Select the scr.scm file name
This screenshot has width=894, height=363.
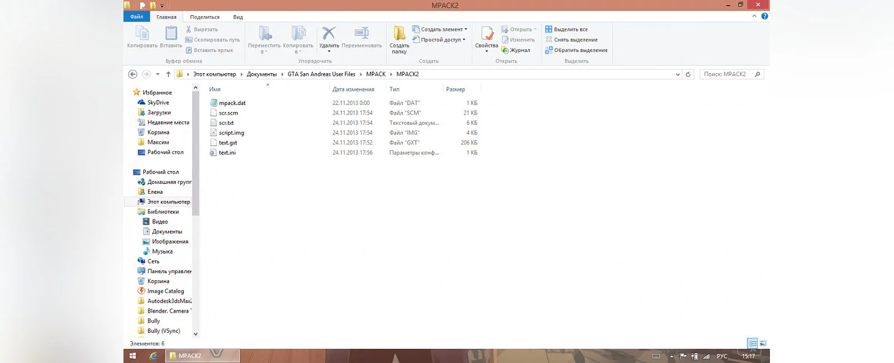click(x=229, y=113)
